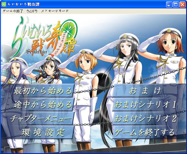Open the メッセージモード menu
The image size is (187, 154).
(x=55, y=11)
